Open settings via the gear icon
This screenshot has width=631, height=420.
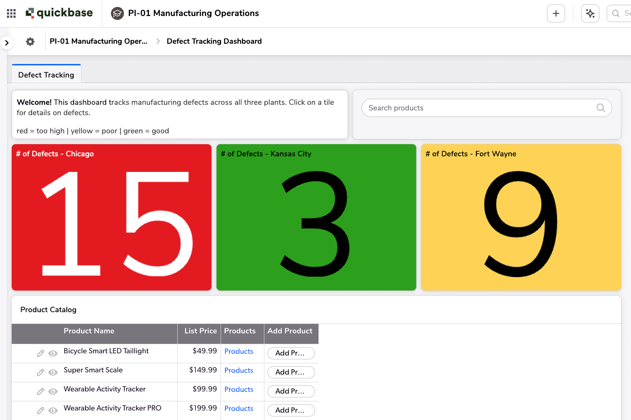pos(30,42)
